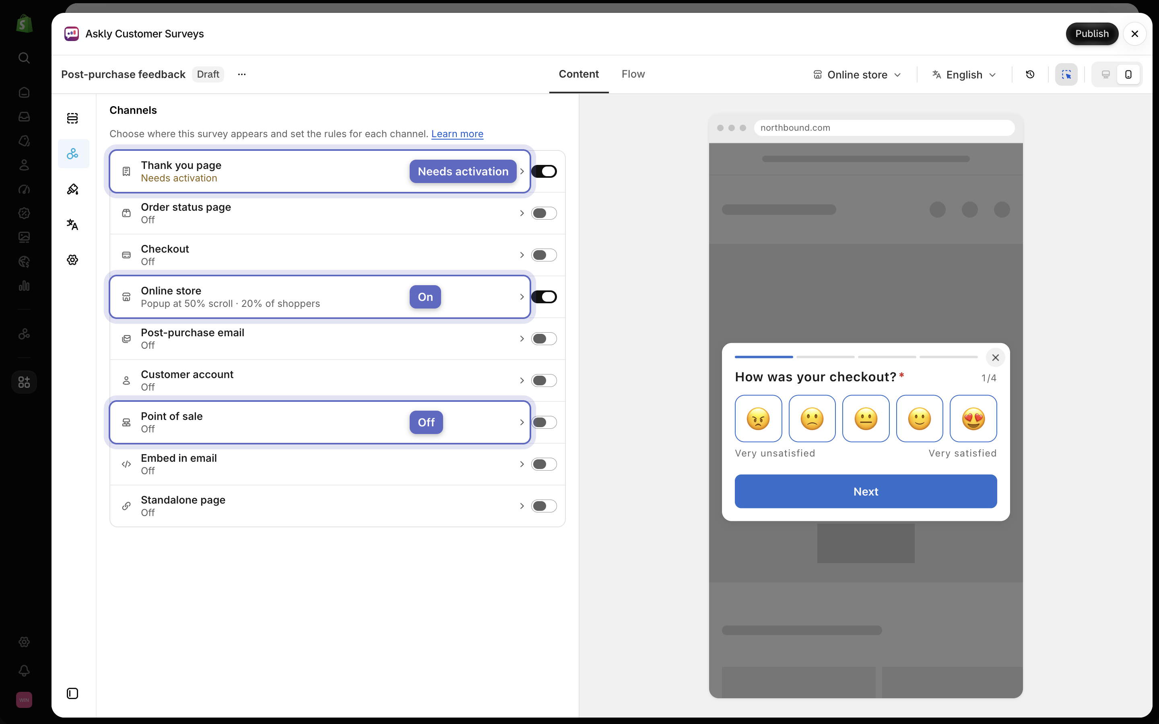
Task: Switch to the Content tab
Action: 579,74
